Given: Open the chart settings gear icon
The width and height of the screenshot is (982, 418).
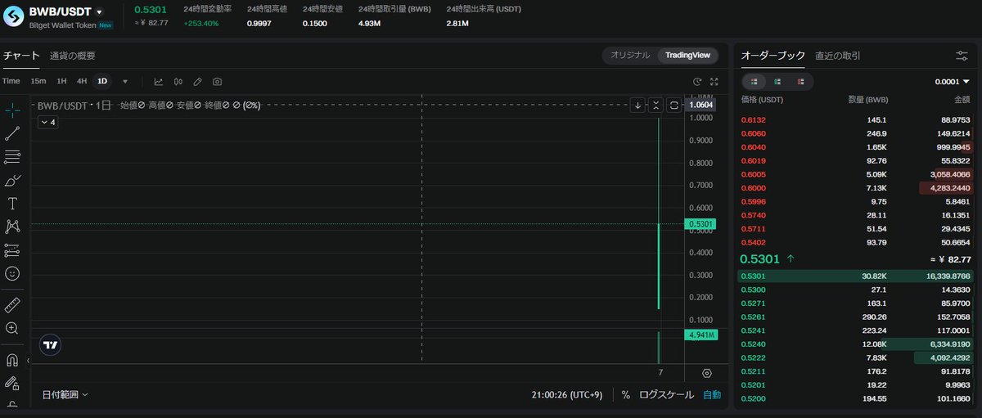Looking at the screenshot, I should (707, 373).
